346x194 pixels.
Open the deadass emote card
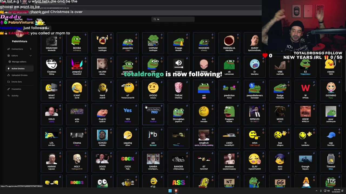click(229, 161)
